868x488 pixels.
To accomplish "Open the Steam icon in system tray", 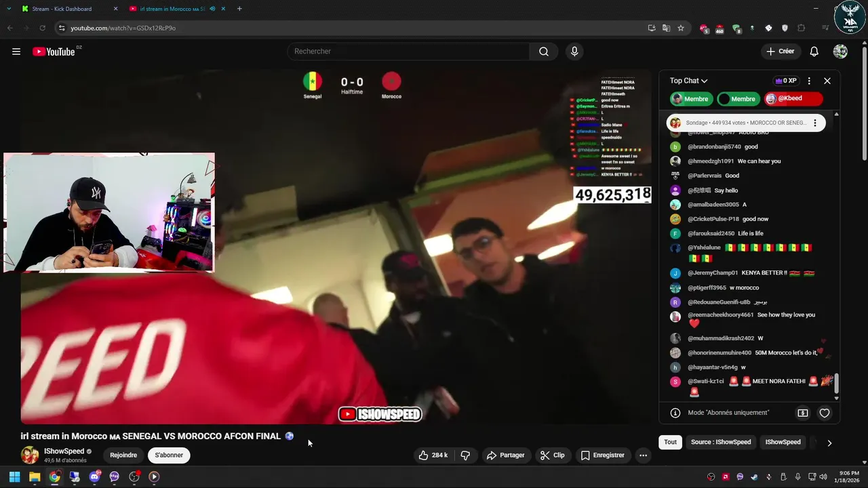I will 754,476.
